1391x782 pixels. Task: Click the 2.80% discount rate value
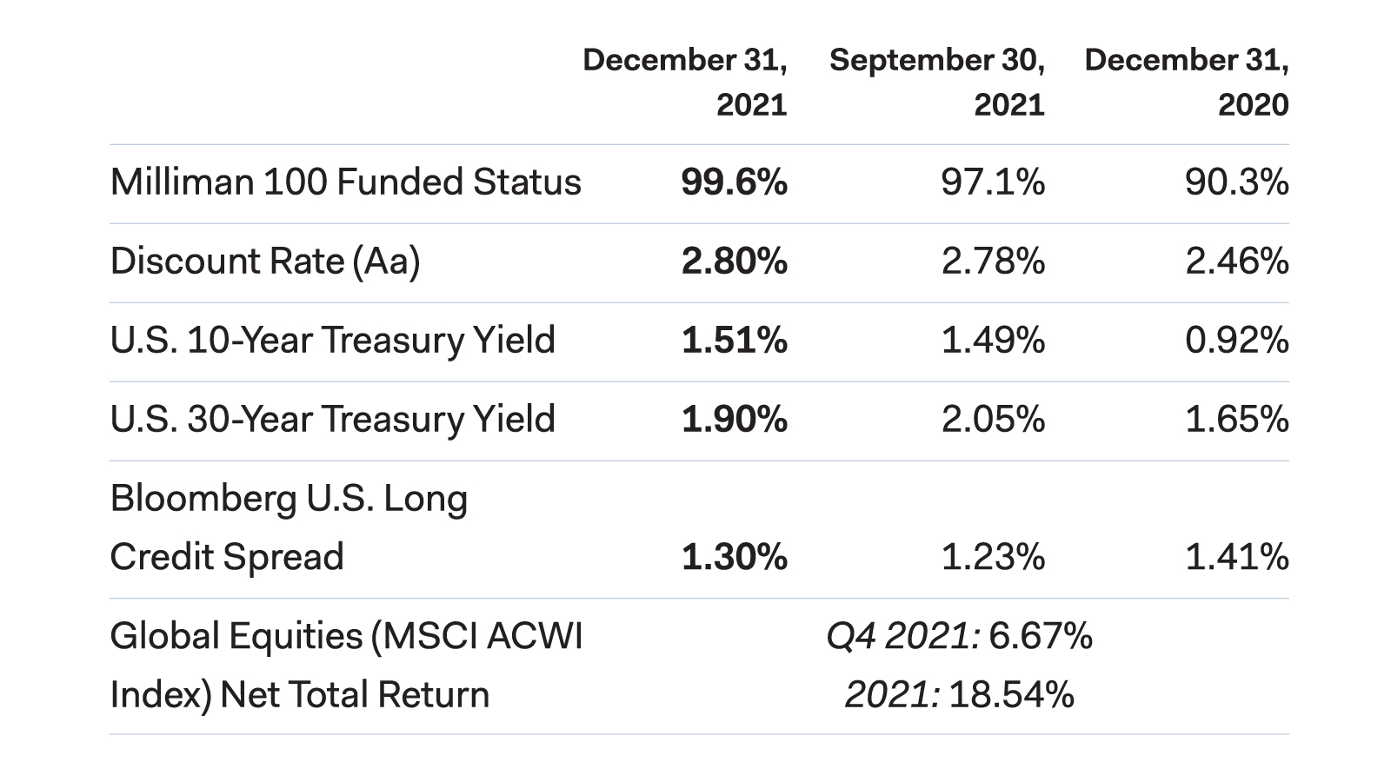click(x=734, y=262)
